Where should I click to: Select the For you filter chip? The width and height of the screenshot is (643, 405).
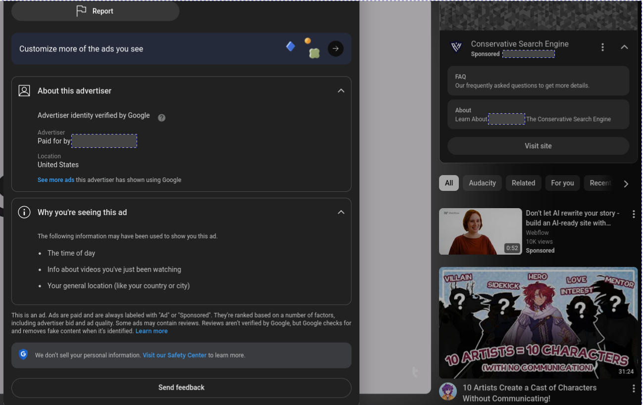(562, 183)
